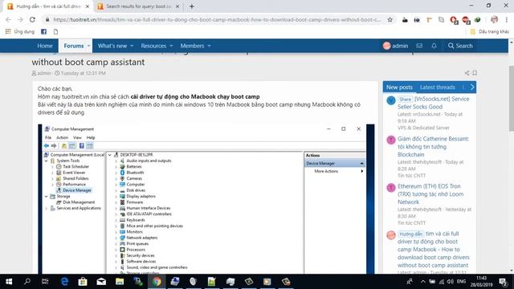The width and height of the screenshot is (514, 289).
Task: Expand the Forums dropdown arrow
Action: [x=88, y=46]
